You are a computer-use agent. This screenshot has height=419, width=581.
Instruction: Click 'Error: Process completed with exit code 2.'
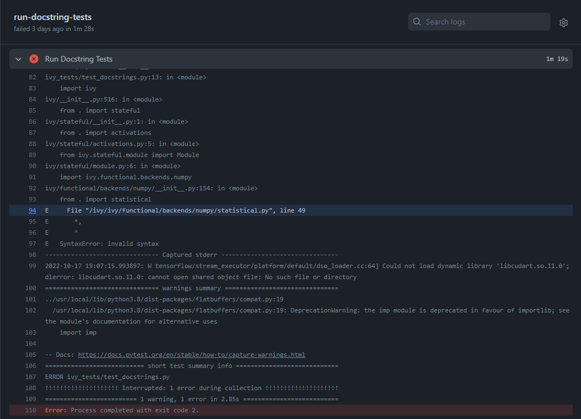tap(122, 410)
